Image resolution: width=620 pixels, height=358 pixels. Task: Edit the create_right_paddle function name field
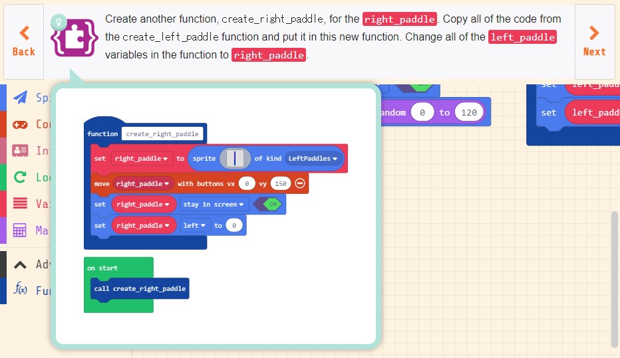pyautogui.click(x=162, y=134)
